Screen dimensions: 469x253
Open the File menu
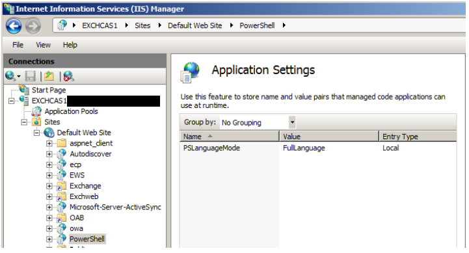[18, 45]
